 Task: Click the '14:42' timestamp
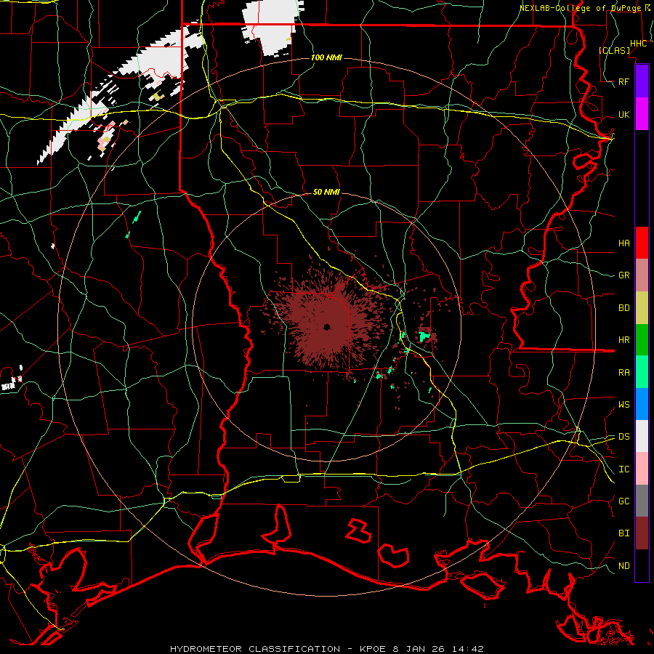click(x=469, y=649)
